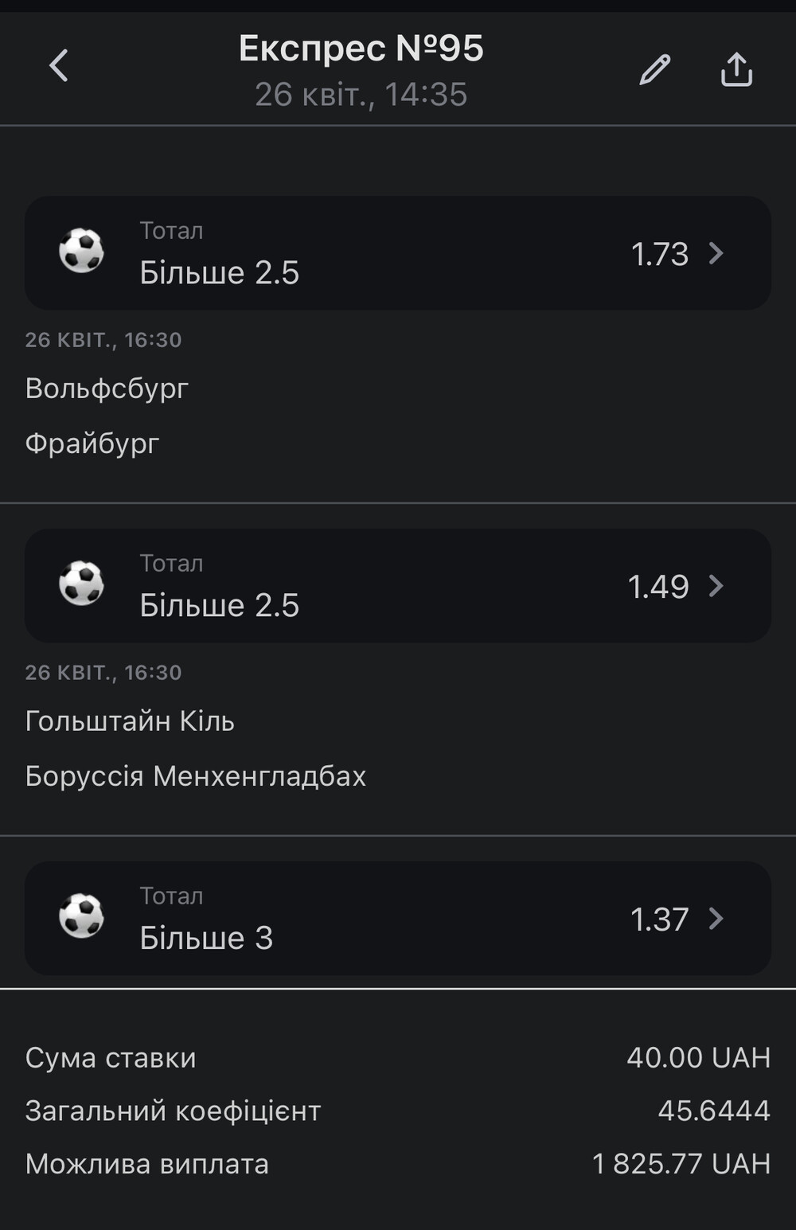Screen dimensions: 796x1230
Task: Open first Тотал Більше 2.5 bet card
Action: point(398,253)
